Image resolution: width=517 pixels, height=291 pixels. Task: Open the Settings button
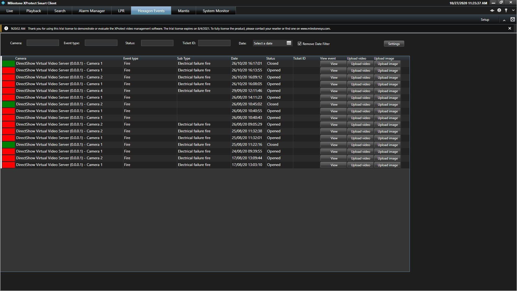[x=394, y=44]
